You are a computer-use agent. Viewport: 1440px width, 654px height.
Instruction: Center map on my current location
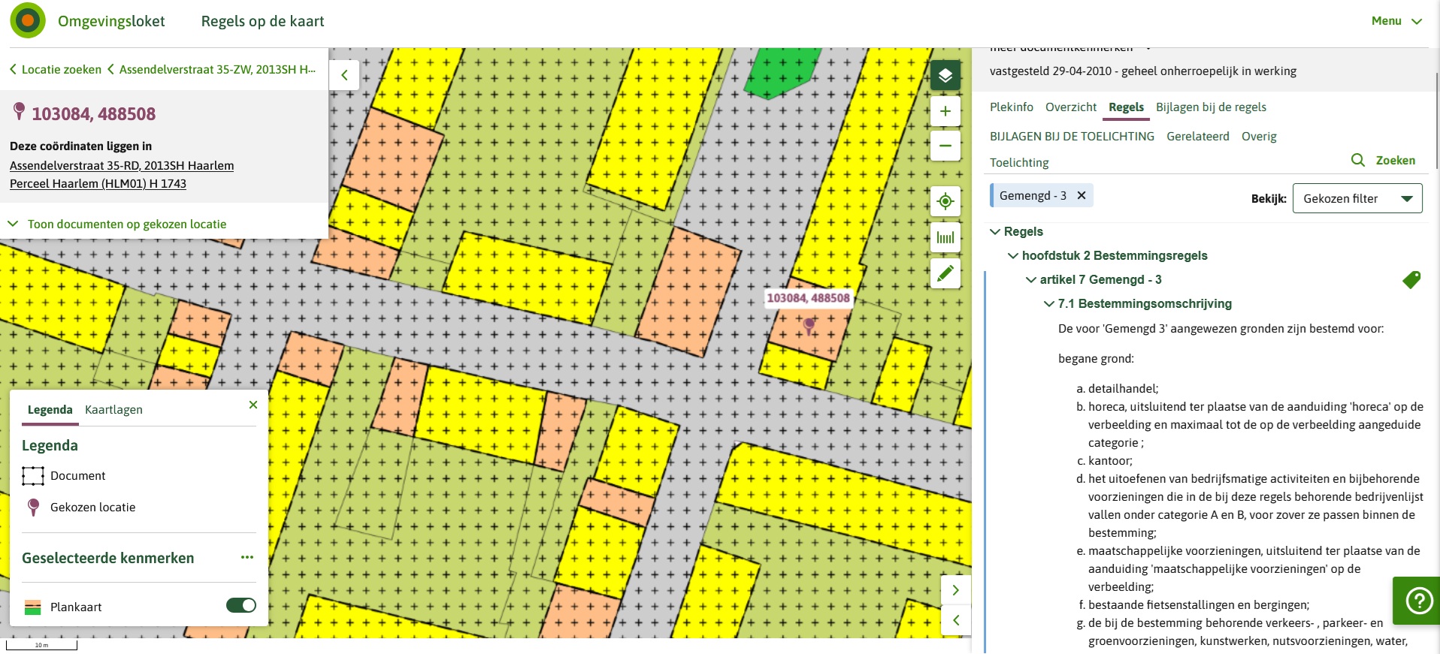(945, 201)
